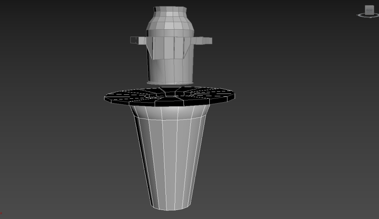The image size is (379, 219).
Task: Select the top neck rim of upper cylinder
Action: pyautogui.click(x=170, y=9)
